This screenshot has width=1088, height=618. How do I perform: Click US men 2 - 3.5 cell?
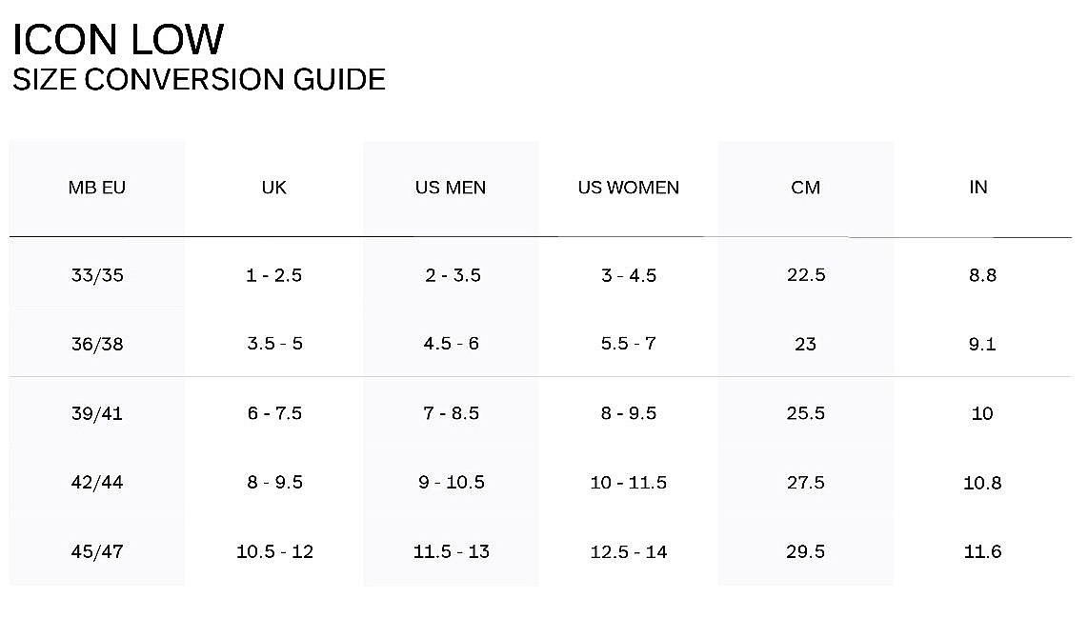(x=453, y=275)
